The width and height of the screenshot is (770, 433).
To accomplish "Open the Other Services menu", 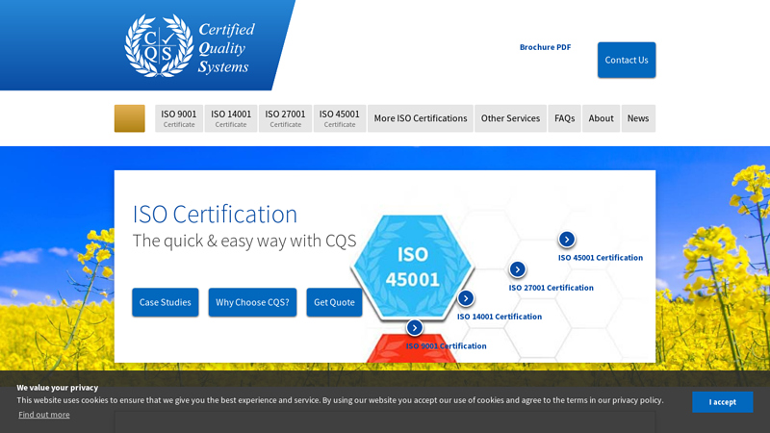I will (x=510, y=118).
